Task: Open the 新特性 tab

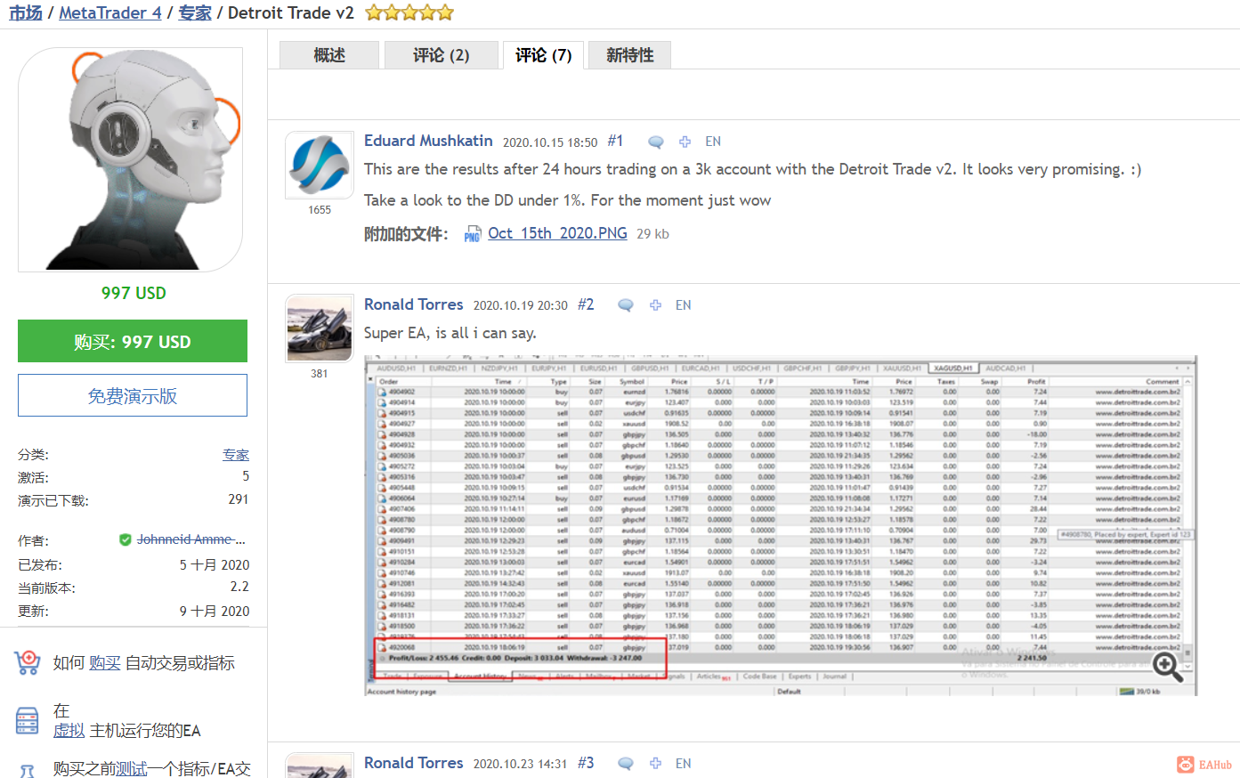Action: pos(629,55)
